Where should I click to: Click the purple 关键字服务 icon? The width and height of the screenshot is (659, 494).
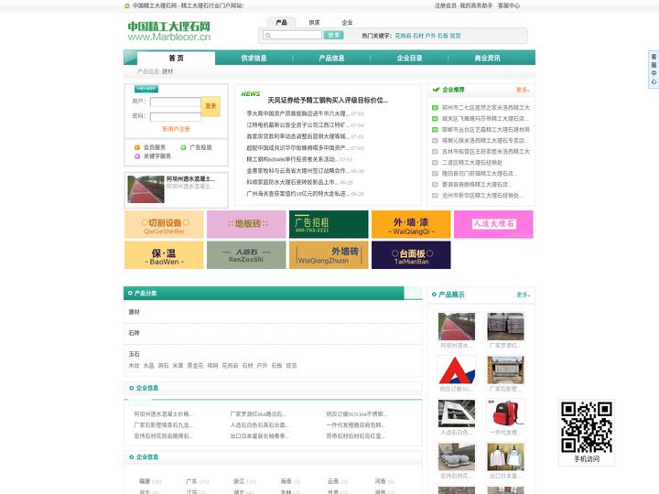tap(137, 156)
